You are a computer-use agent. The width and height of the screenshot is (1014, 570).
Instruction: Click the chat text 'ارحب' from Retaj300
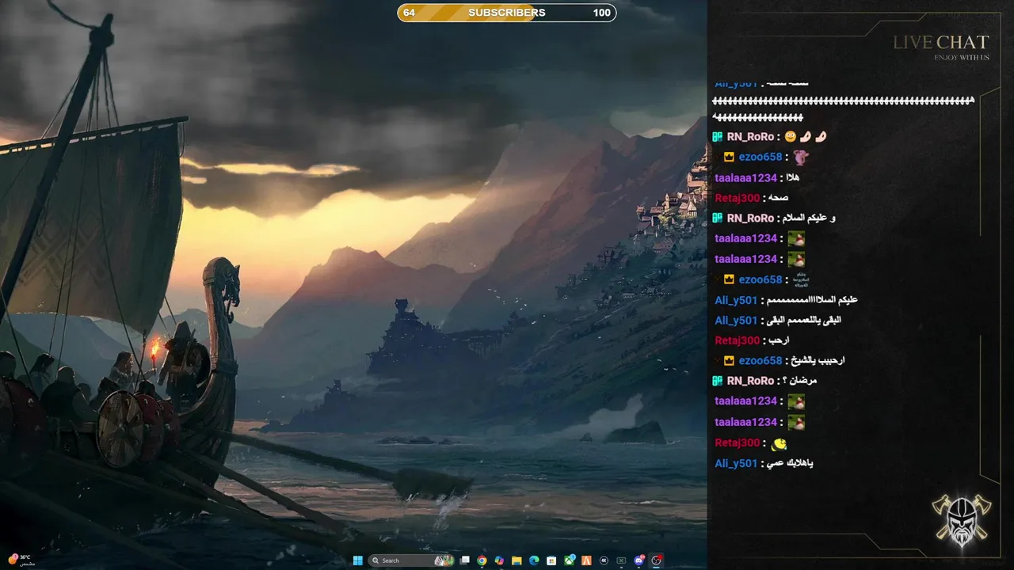[x=777, y=340]
